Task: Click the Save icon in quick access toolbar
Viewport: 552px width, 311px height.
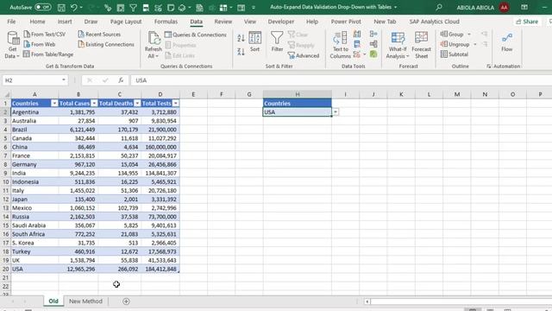Action: click(x=61, y=8)
